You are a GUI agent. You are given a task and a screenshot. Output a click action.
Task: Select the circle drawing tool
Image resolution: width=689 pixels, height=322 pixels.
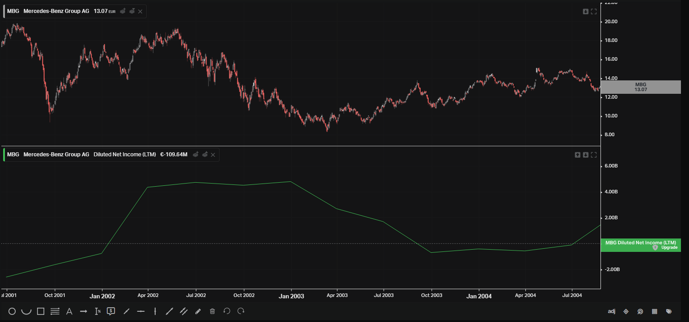[12, 311]
